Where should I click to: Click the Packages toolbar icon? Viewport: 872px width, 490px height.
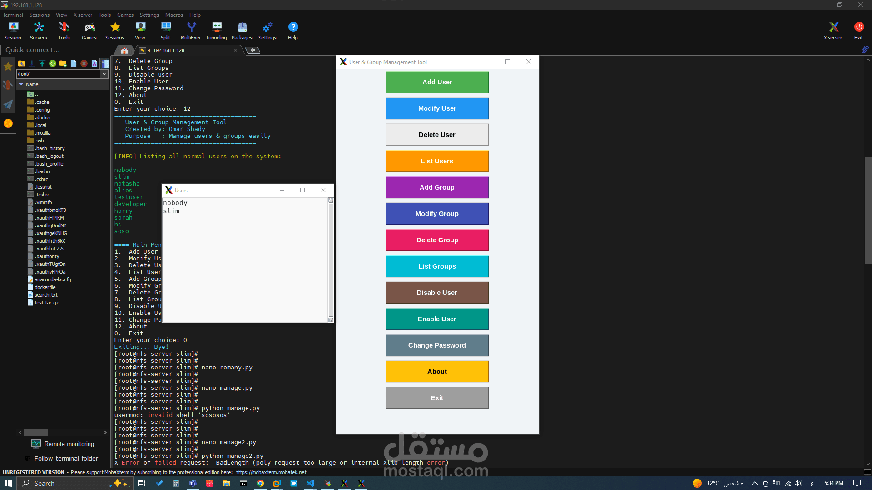point(242,31)
